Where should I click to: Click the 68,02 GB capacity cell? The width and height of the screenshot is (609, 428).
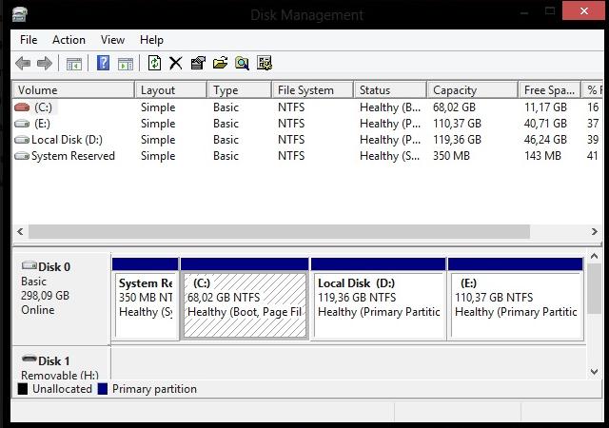pyautogui.click(x=454, y=107)
